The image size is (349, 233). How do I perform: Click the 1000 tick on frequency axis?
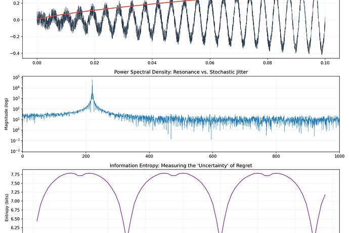click(x=338, y=157)
